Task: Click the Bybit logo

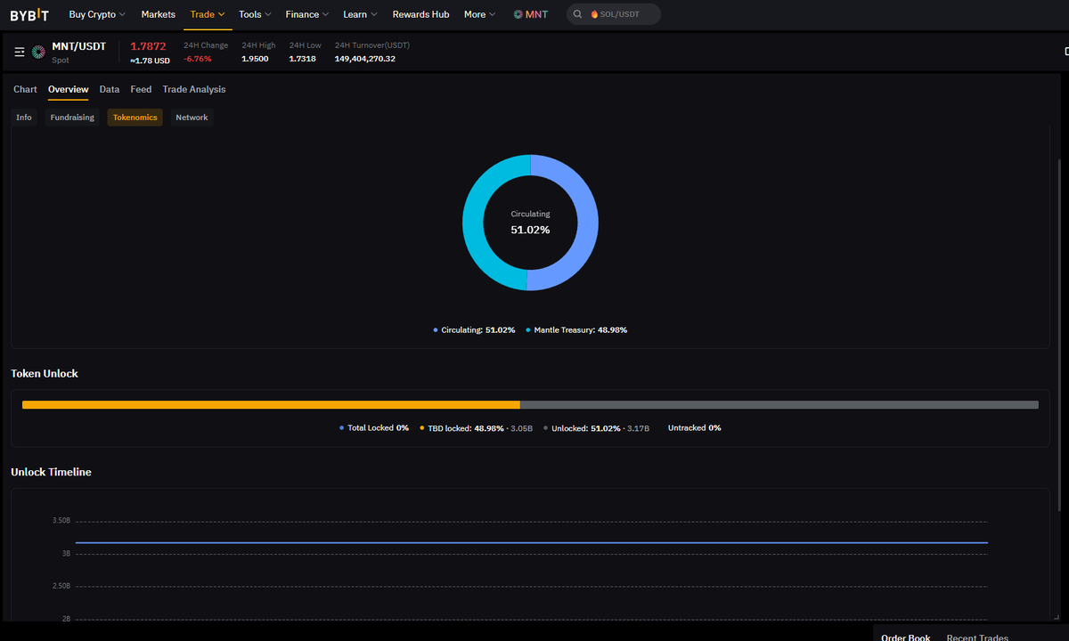Action: pos(29,14)
